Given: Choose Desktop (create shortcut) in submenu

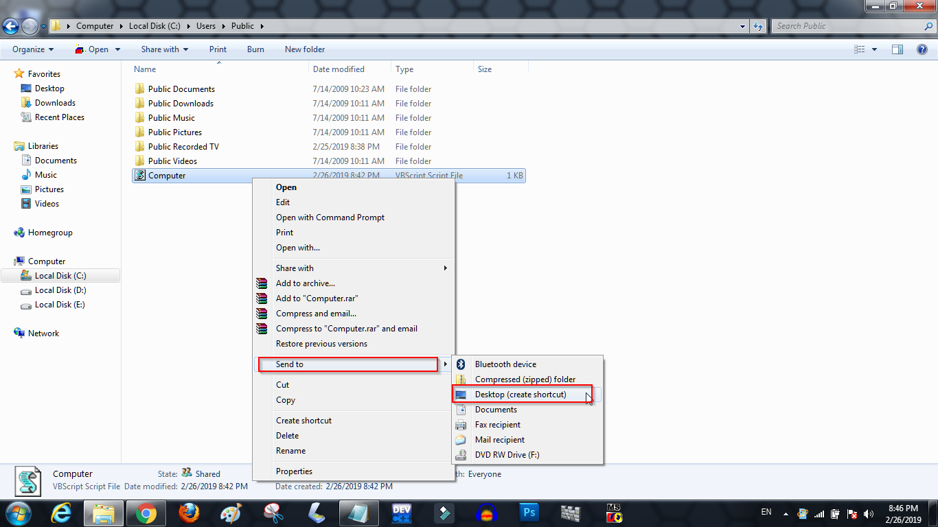Looking at the screenshot, I should click(521, 395).
